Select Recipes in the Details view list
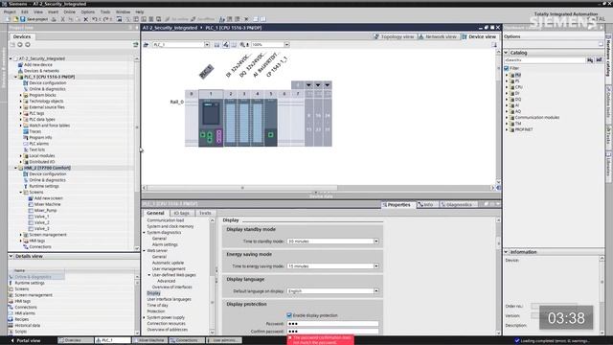The height and width of the screenshot is (345, 613). pyautogui.click(x=21, y=319)
